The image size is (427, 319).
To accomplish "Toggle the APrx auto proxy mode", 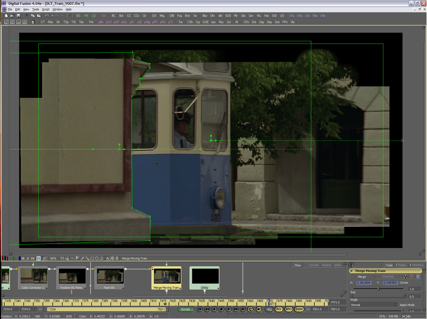I will [289, 309].
